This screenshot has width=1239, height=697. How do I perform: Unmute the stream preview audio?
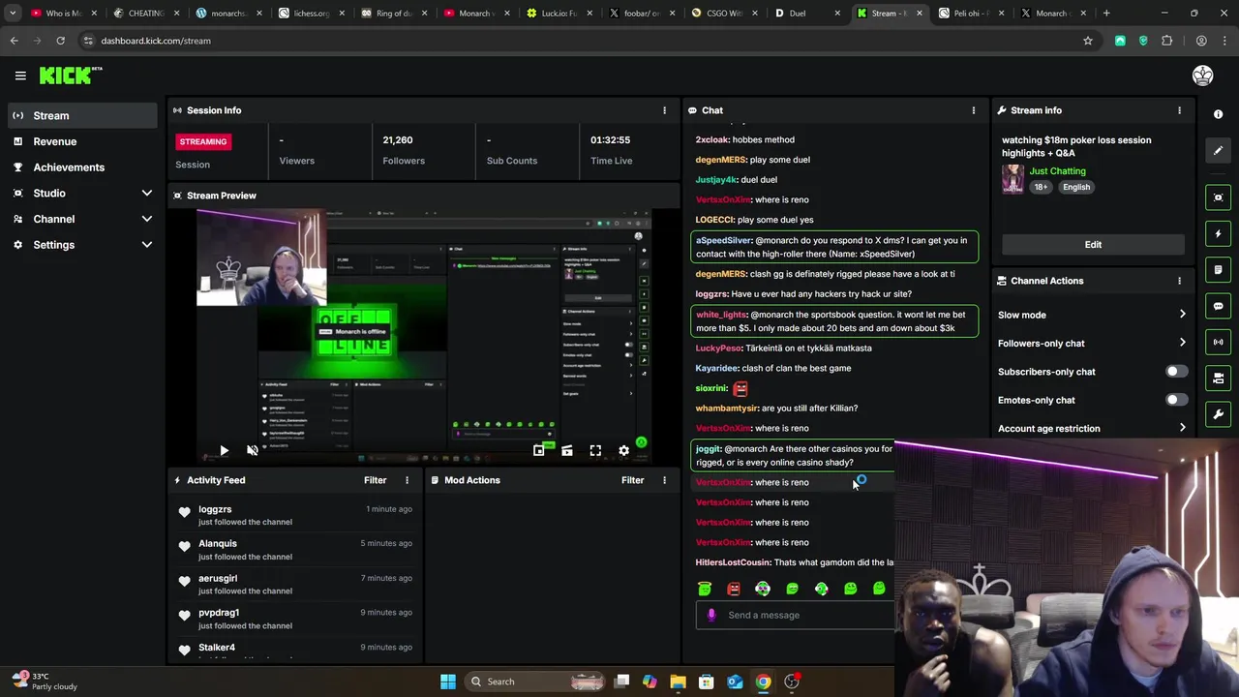pos(253,450)
